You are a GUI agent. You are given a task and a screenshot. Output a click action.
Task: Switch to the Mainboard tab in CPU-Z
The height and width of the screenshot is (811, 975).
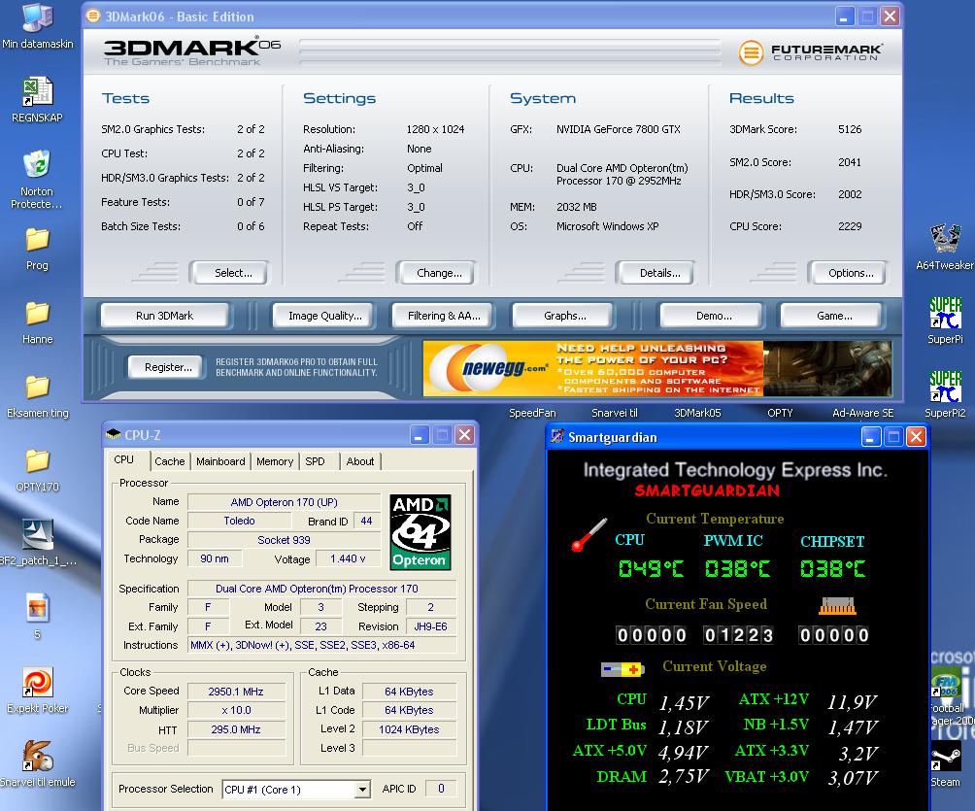tap(220, 461)
